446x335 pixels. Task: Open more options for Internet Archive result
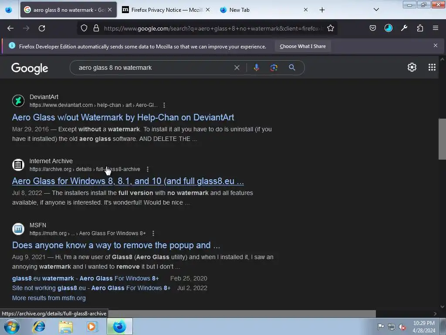[148, 169]
